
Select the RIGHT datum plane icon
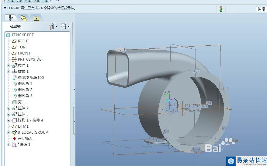tap(15, 41)
